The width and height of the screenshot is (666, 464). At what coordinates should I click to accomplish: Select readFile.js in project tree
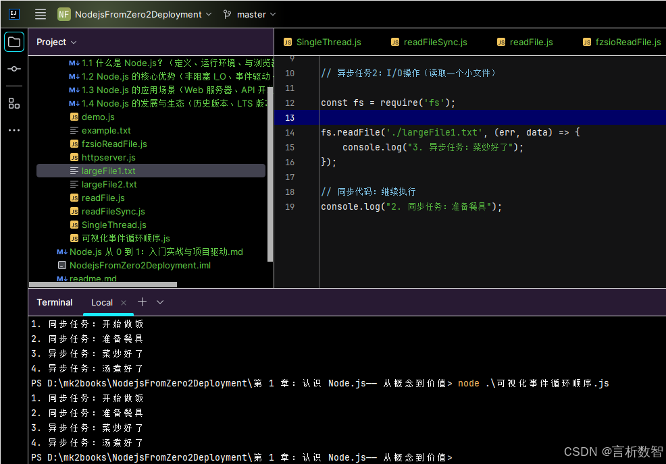pyautogui.click(x=103, y=198)
